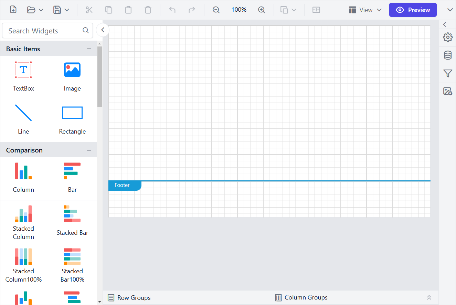Click the Cut scissors icon
456x305 pixels.
coord(89,10)
